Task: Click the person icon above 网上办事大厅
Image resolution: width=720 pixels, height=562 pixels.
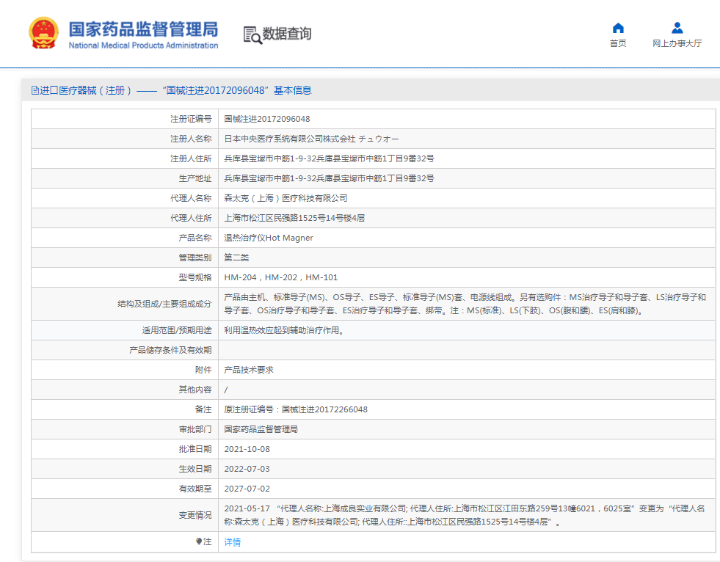Action: (x=676, y=28)
